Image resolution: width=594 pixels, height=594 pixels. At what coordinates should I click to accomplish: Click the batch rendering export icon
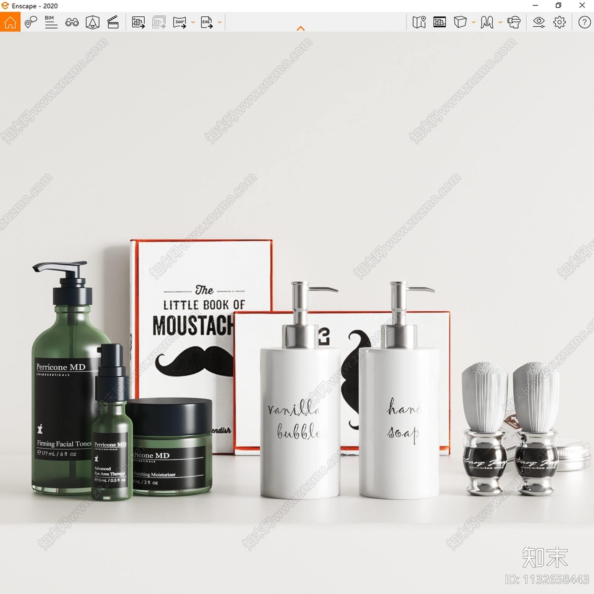tap(159, 22)
